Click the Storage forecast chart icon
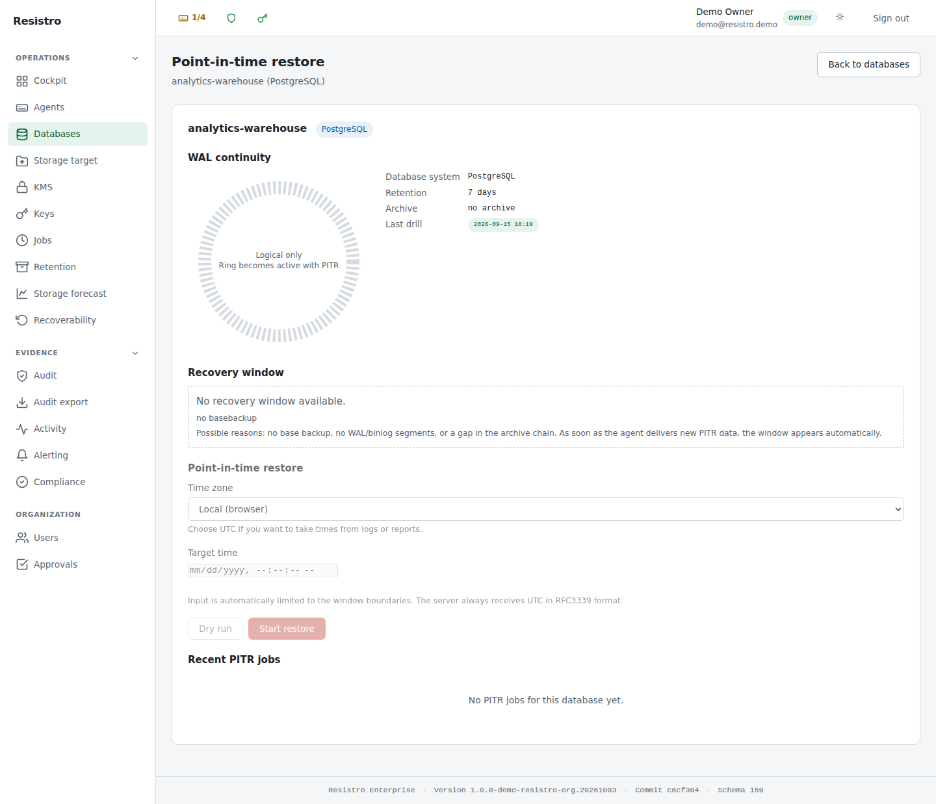The height and width of the screenshot is (804, 936). click(22, 294)
